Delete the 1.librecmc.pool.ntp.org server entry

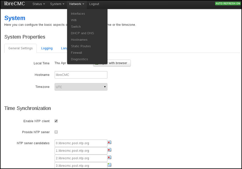pyautogui.click(x=109, y=150)
